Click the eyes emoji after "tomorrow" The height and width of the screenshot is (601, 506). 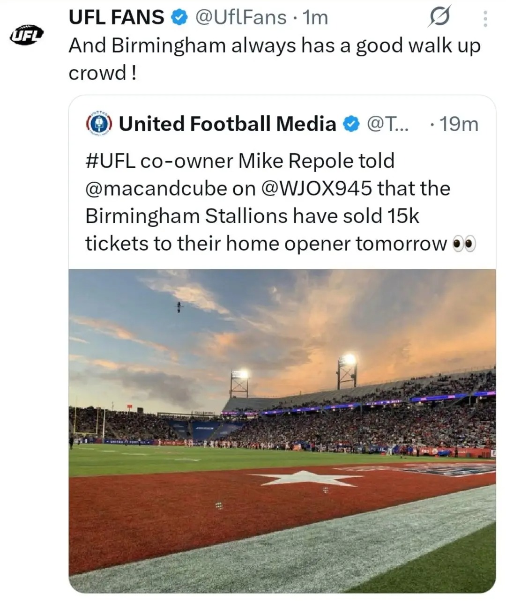coord(464,244)
